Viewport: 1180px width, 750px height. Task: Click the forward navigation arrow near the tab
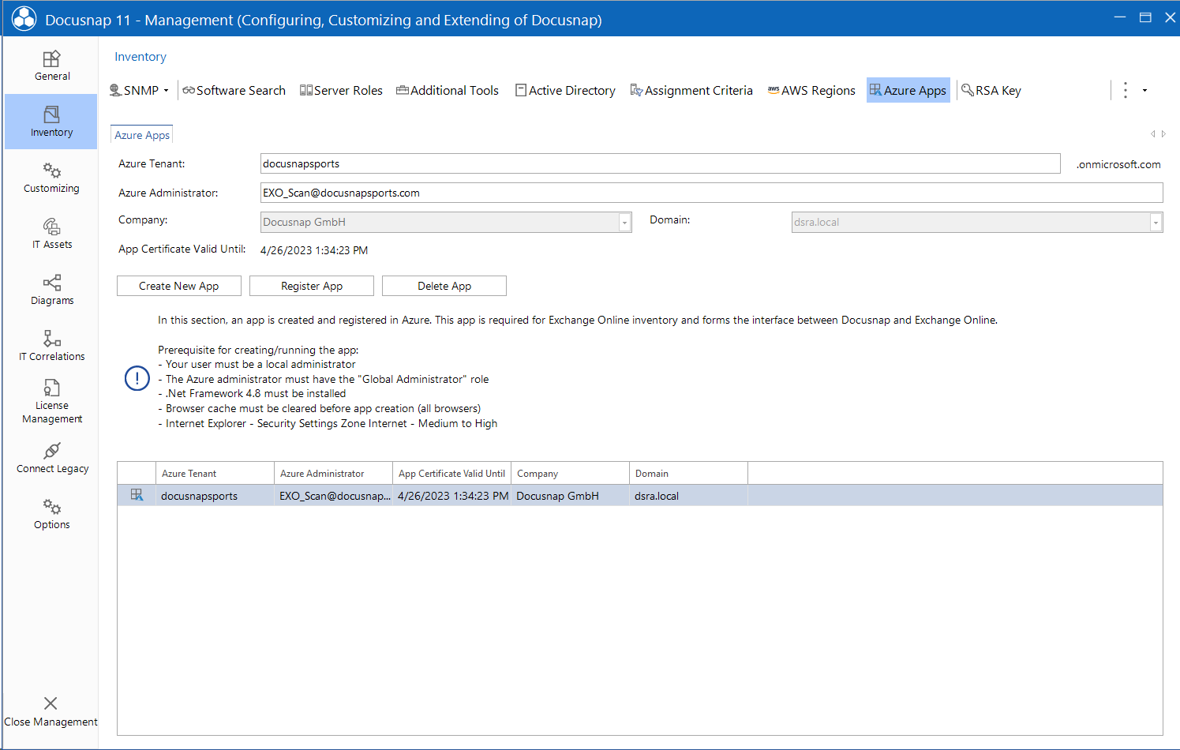click(x=1163, y=134)
